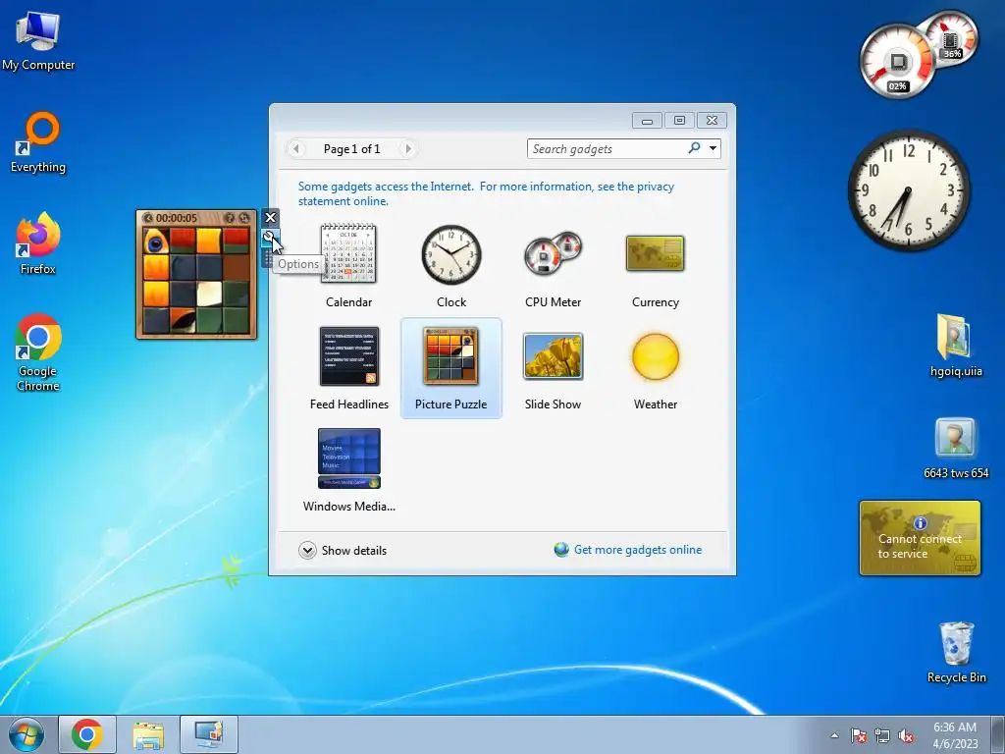This screenshot has width=1005, height=754.
Task: Open the taskbar clock showing 6:36 AM
Action: click(x=955, y=735)
